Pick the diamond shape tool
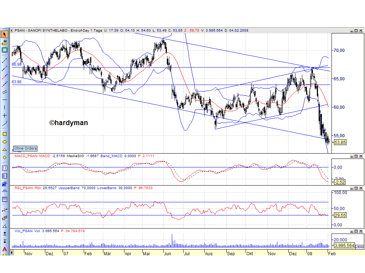The width and height of the screenshot is (365, 273). 4,156
